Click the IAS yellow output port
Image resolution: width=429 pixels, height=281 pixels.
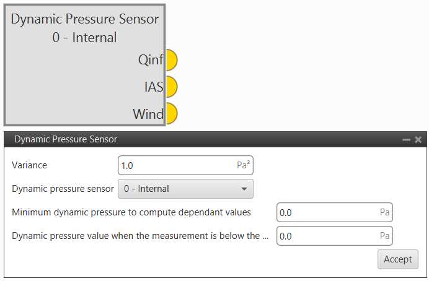click(x=170, y=87)
